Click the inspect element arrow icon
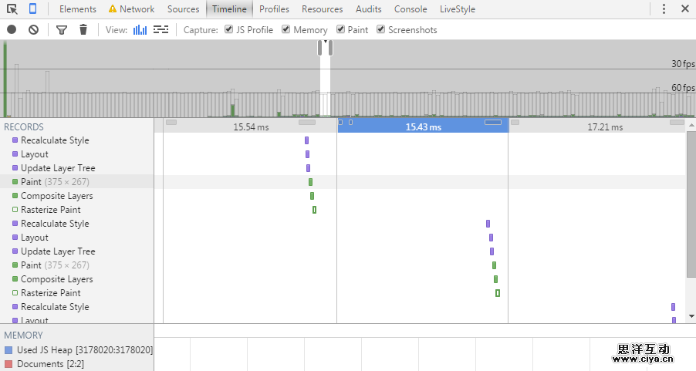 (12, 9)
